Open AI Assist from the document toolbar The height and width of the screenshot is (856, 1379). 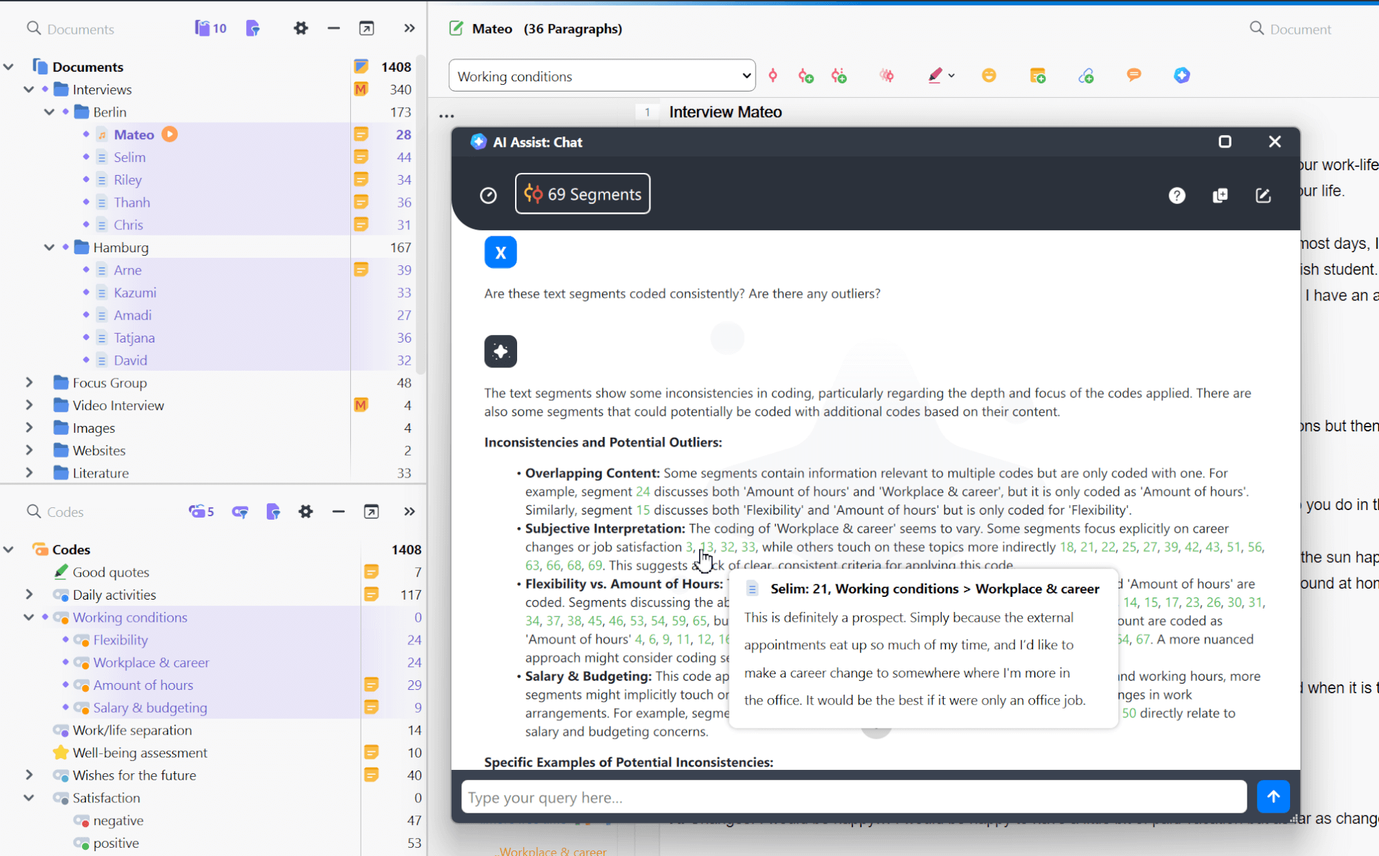pos(1181,75)
